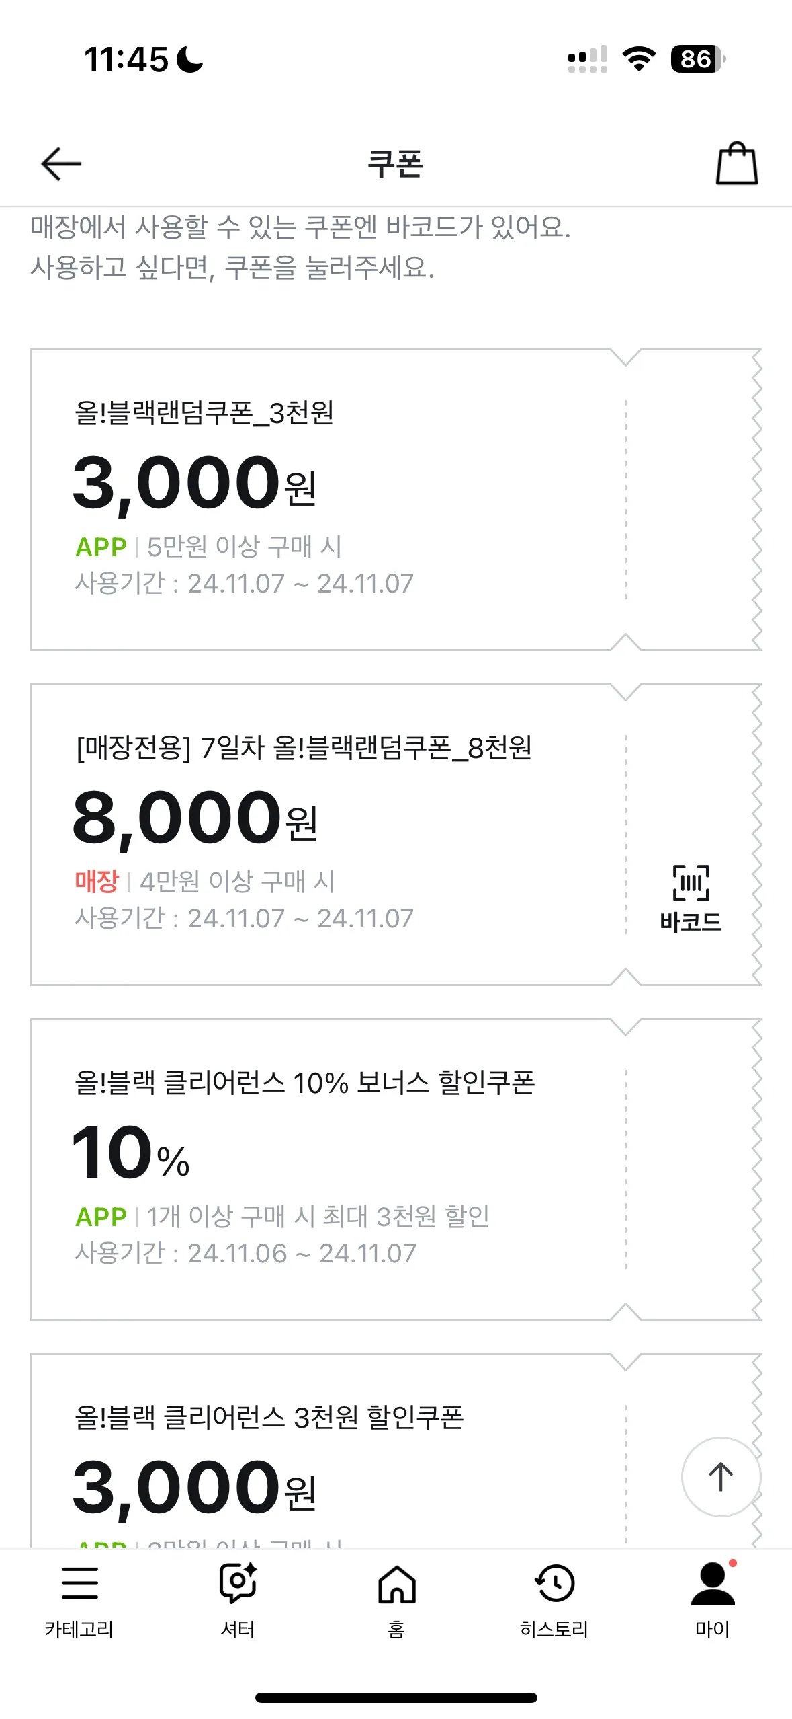Open the 카테고리 hamburger menu icon
This screenshot has width=792, height=1719.
pos(79,1582)
